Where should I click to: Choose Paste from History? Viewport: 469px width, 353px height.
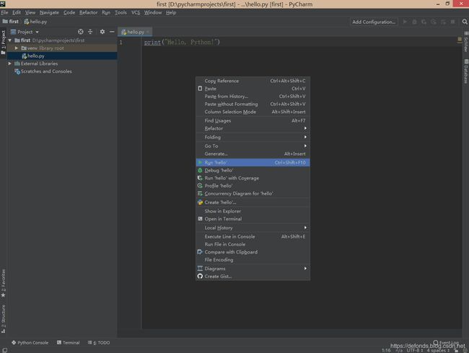pyautogui.click(x=253, y=97)
